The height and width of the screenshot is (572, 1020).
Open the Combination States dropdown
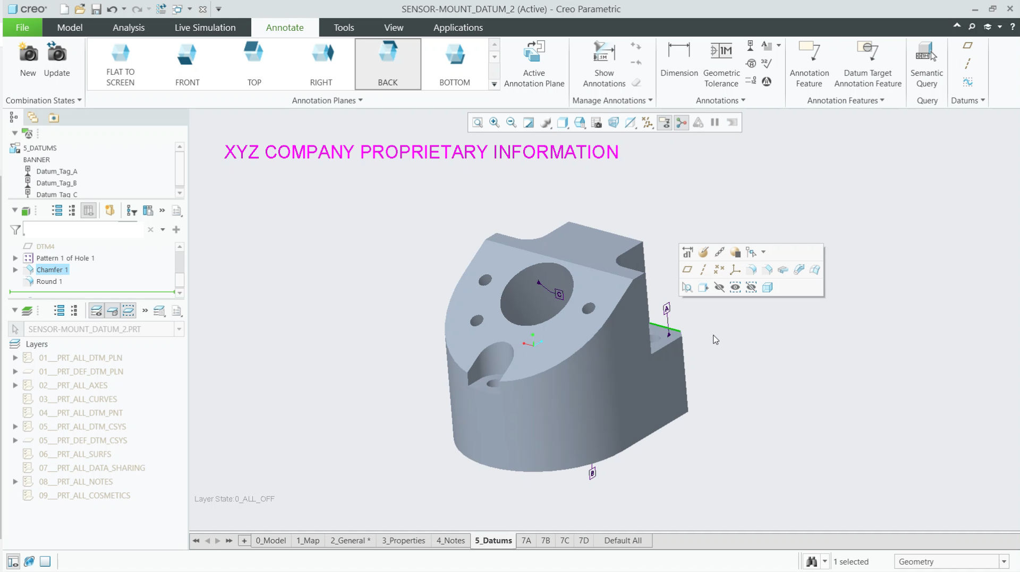point(44,100)
